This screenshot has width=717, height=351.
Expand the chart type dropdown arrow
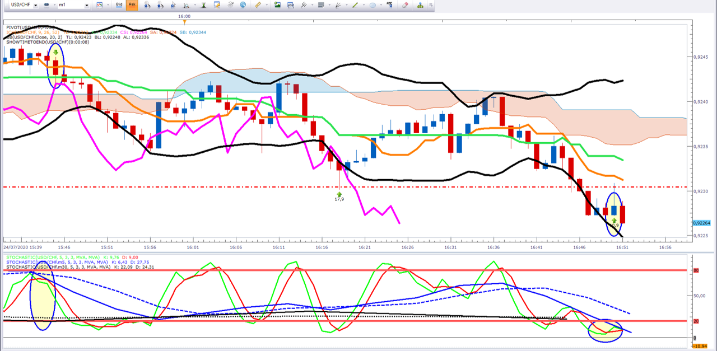point(108,6)
